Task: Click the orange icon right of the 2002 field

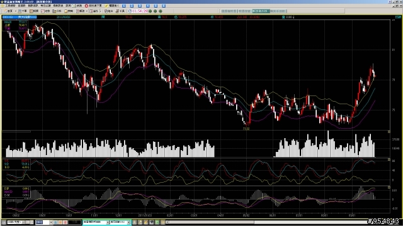Action: (x=60, y=222)
